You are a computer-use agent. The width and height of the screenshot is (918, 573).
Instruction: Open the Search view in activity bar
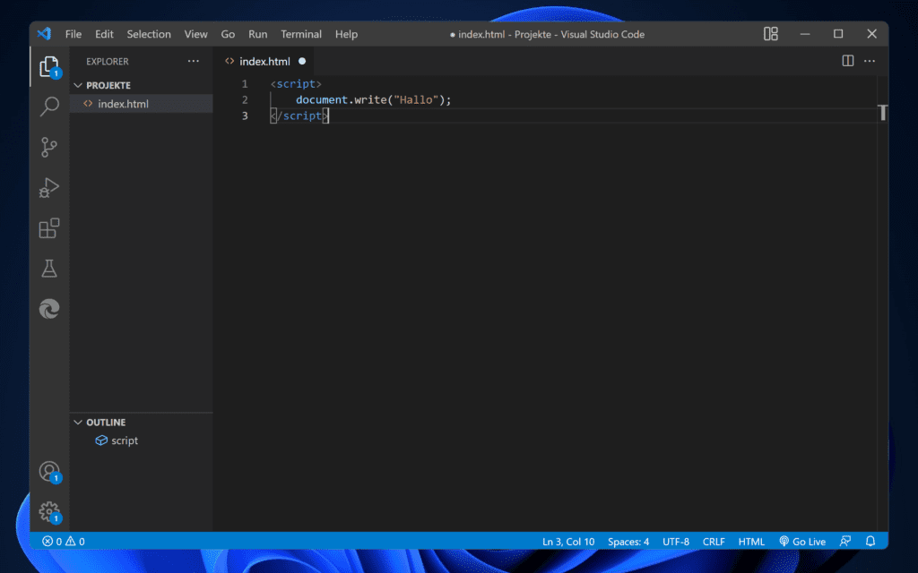[49, 107]
